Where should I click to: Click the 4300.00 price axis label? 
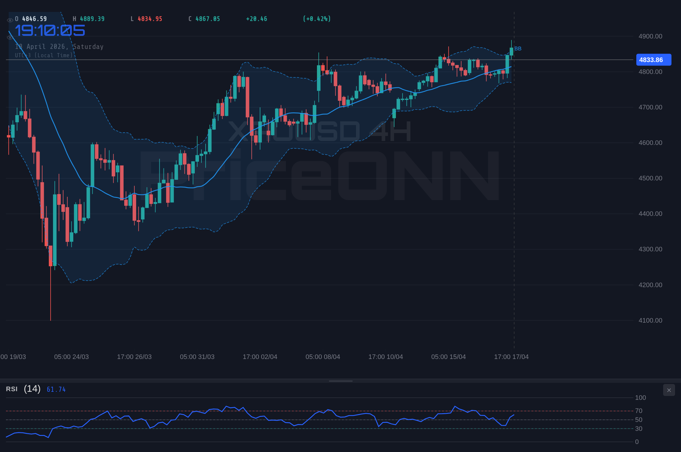coord(650,249)
